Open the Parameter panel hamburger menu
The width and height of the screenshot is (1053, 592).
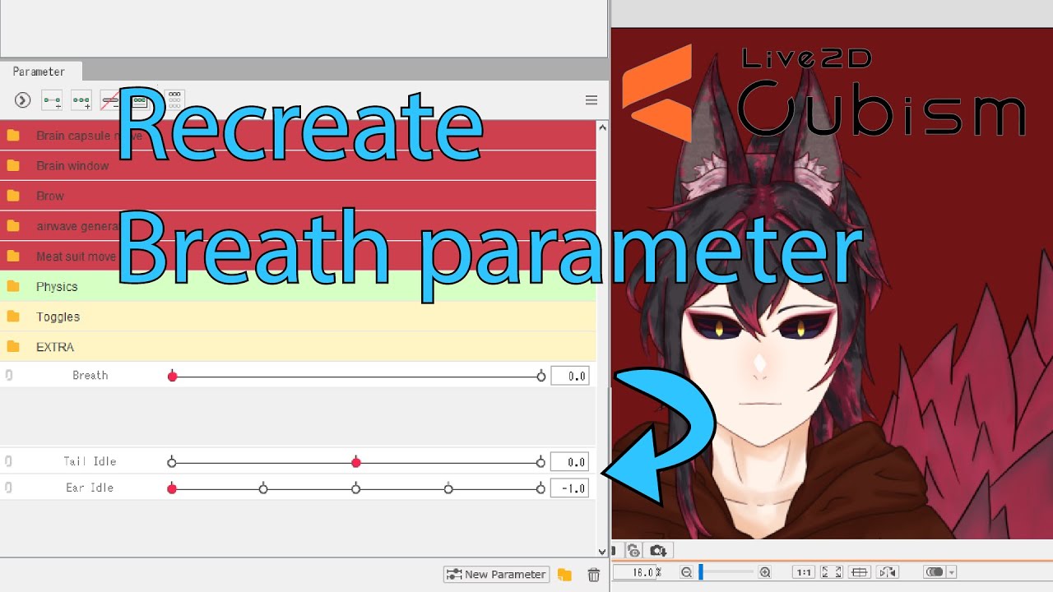pos(591,100)
